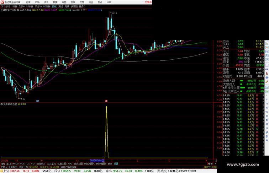Viewport: 269px width, 173px height.
Task: Open the 互动问答 tab
Action: click(55, 167)
